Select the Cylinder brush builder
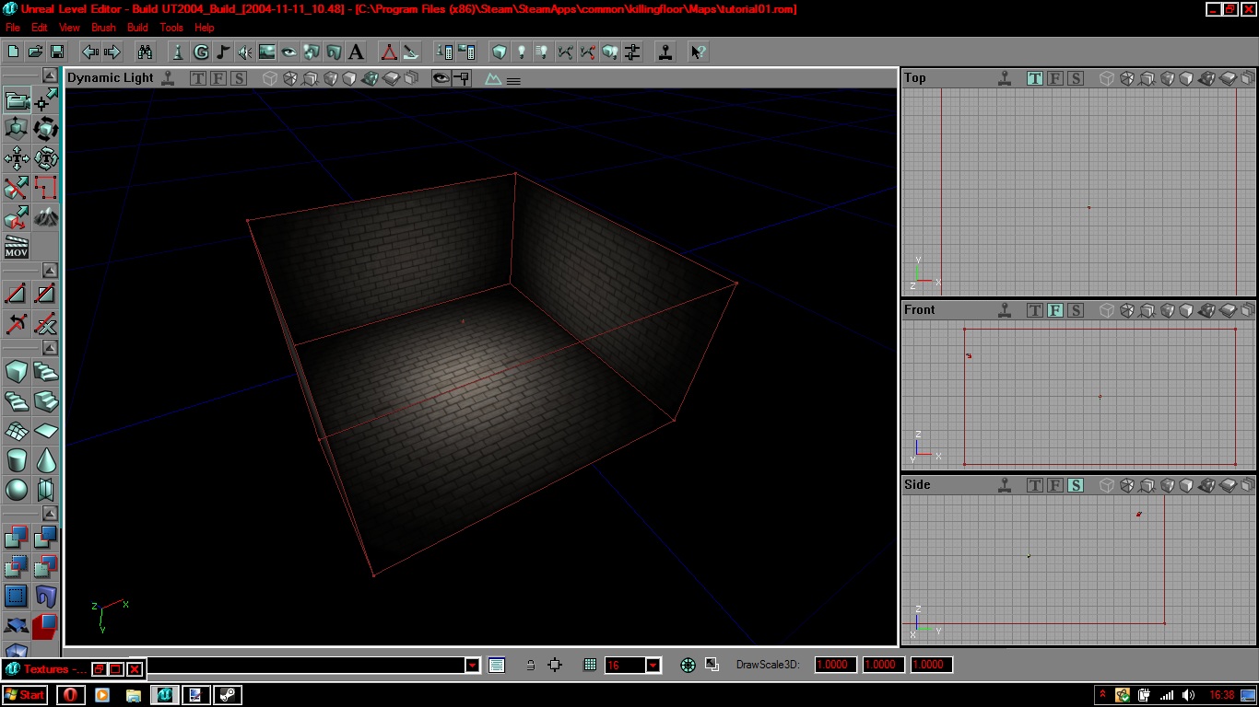Image resolution: width=1259 pixels, height=707 pixels. pyautogui.click(x=17, y=459)
